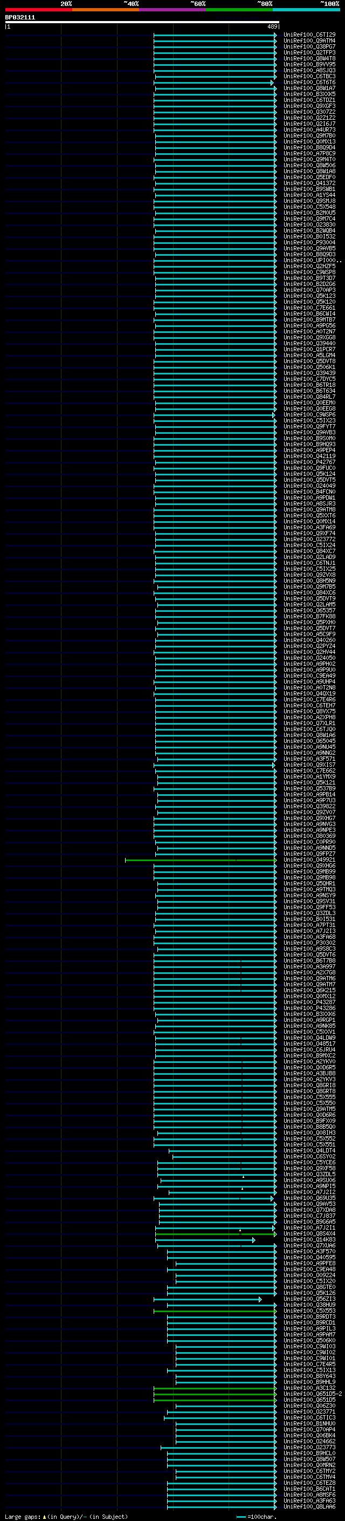
Task: Click label UniRef100_P43286
Action: click(309, 1008)
